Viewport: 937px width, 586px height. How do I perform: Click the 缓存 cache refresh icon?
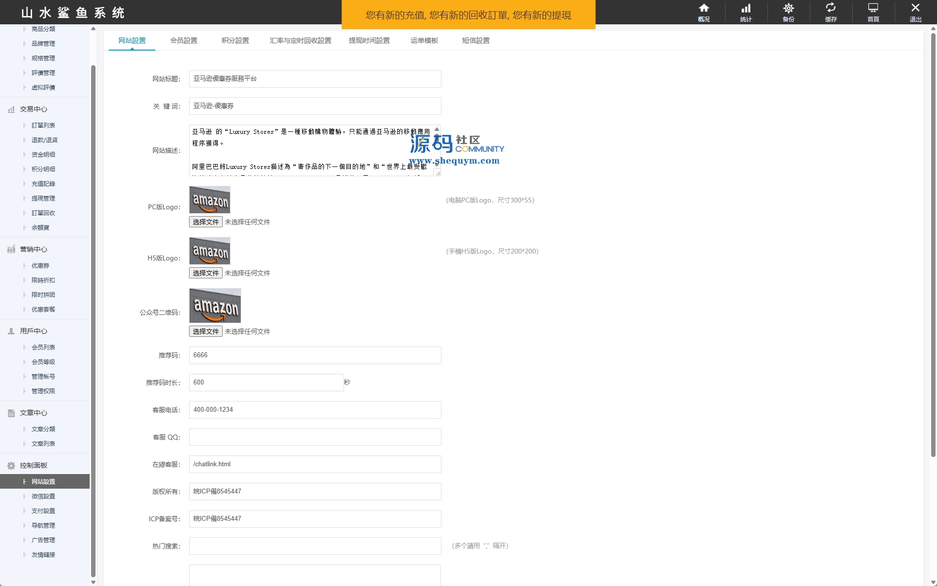tap(830, 12)
